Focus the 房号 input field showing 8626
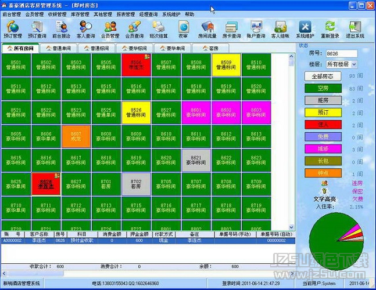 tap(342, 53)
